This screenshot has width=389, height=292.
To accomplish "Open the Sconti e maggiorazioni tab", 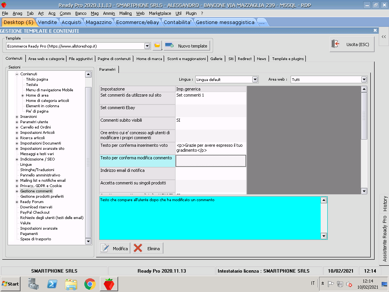I will pyautogui.click(x=186, y=59).
